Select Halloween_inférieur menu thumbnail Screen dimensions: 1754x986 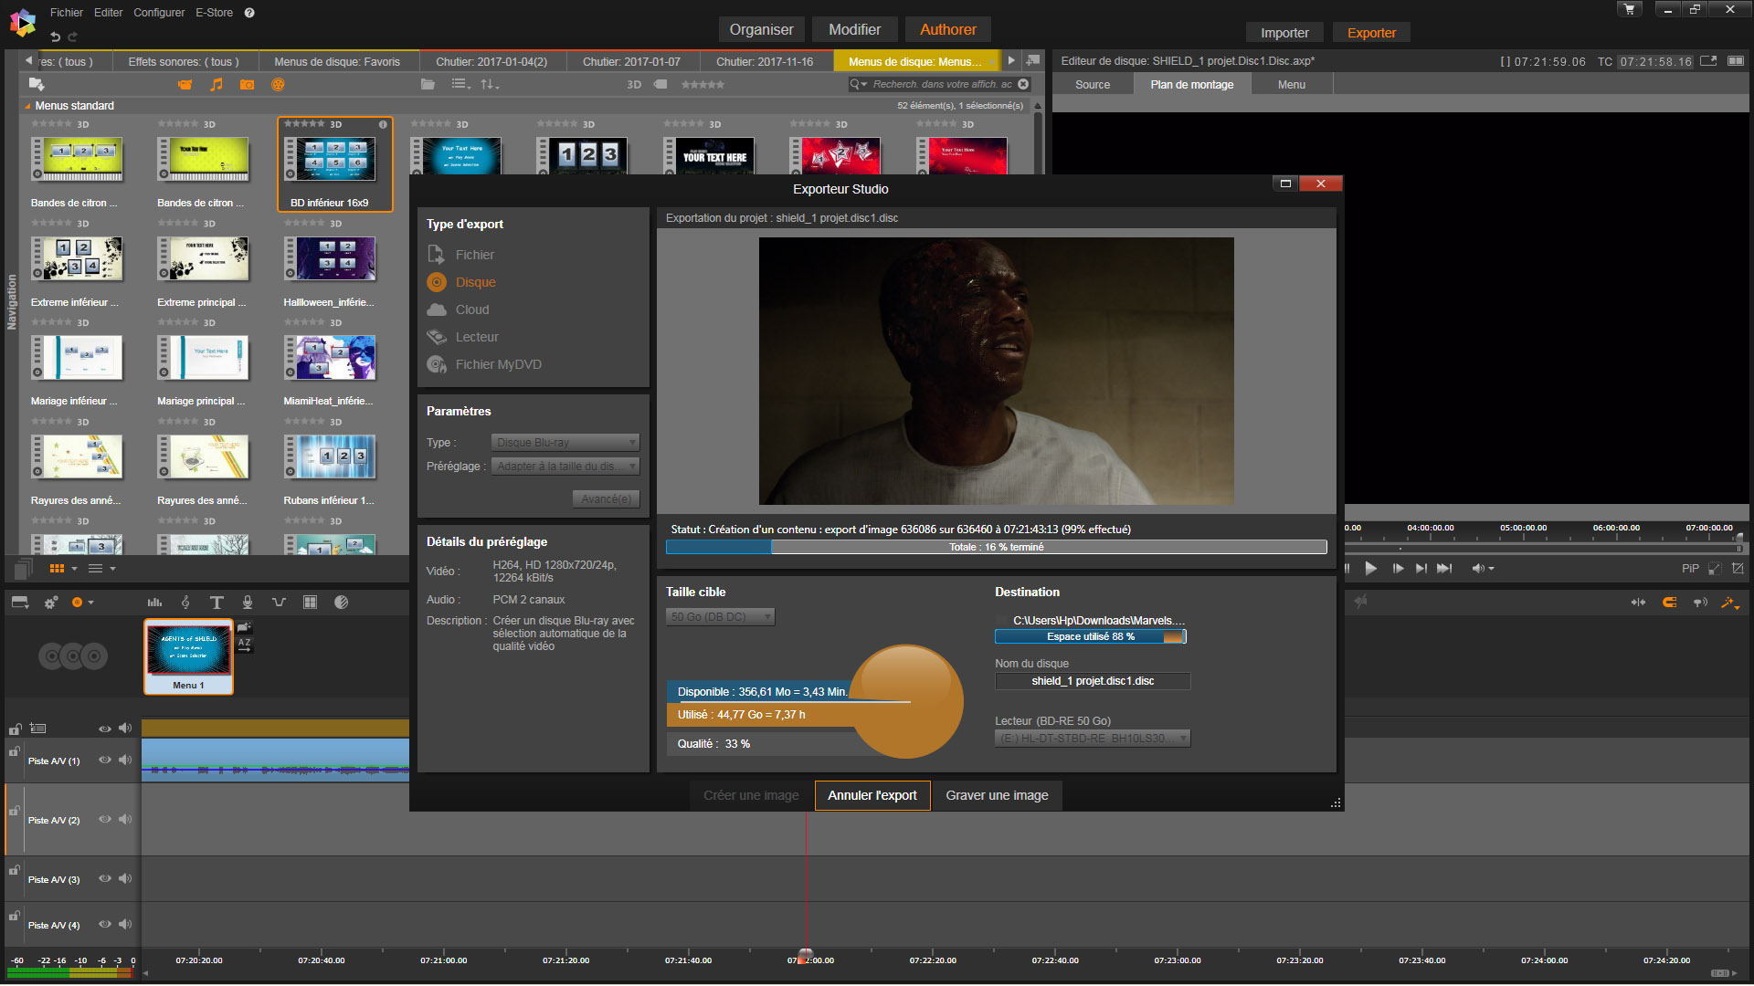tap(329, 258)
